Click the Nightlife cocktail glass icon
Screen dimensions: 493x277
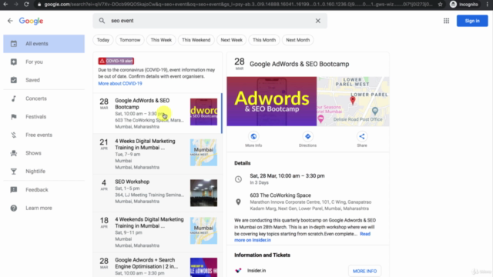14,172
